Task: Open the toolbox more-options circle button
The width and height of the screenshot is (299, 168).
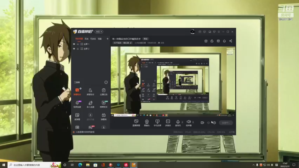Action: (106, 82)
